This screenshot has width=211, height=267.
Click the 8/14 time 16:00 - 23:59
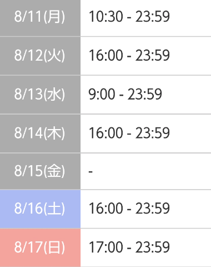129,133
